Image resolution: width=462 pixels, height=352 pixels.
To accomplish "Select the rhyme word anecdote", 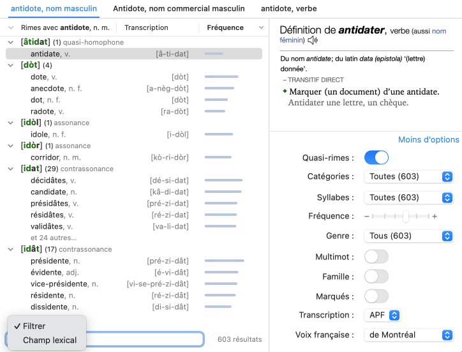I will (48, 88).
